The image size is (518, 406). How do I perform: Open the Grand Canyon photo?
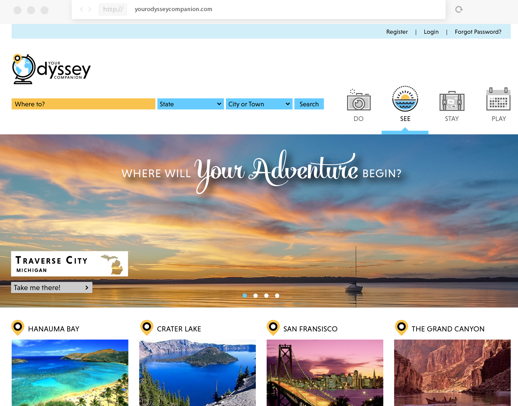point(452,373)
